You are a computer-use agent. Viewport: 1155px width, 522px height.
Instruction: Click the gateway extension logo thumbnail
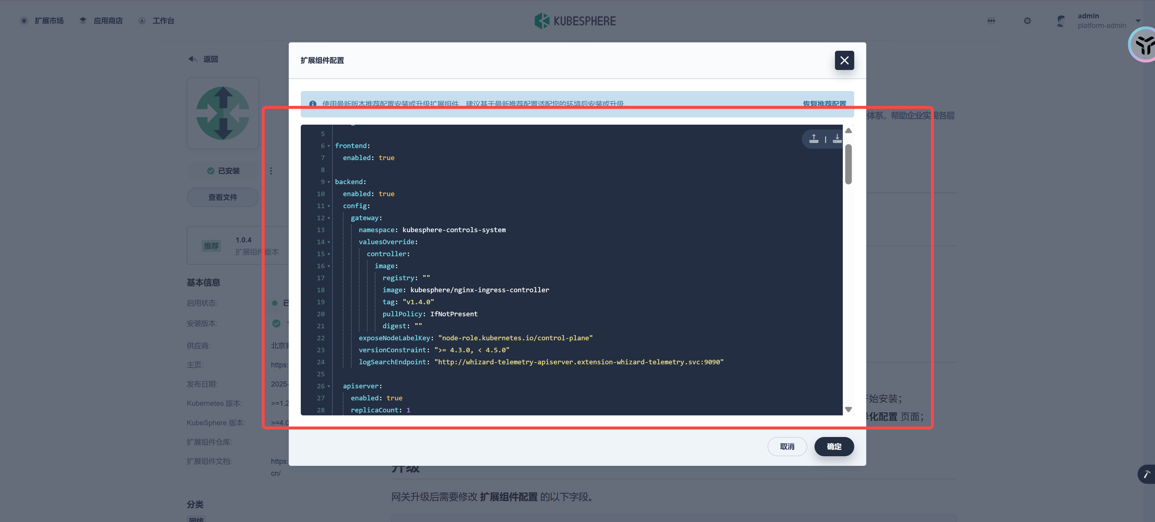(x=223, y=113)
